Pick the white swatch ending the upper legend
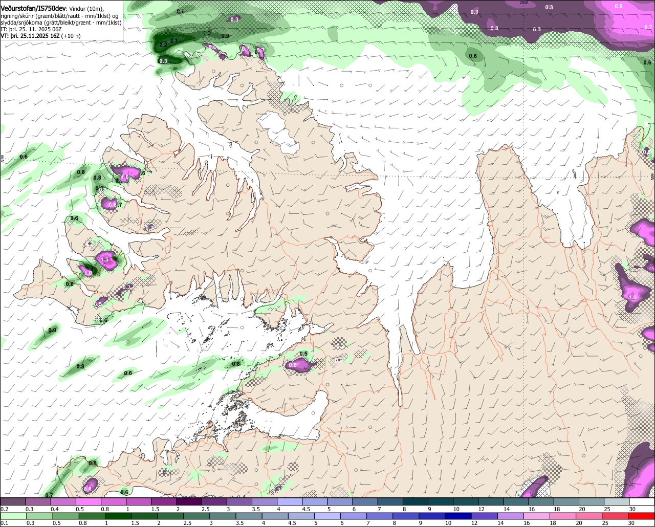 point(642,502)
